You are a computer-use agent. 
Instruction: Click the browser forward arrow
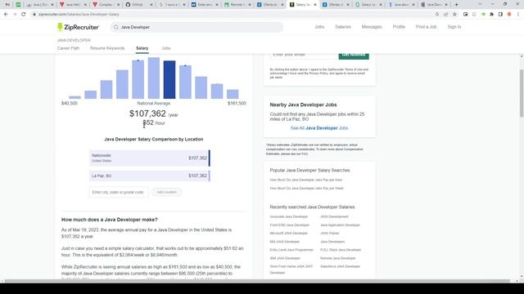pos(15,15)
